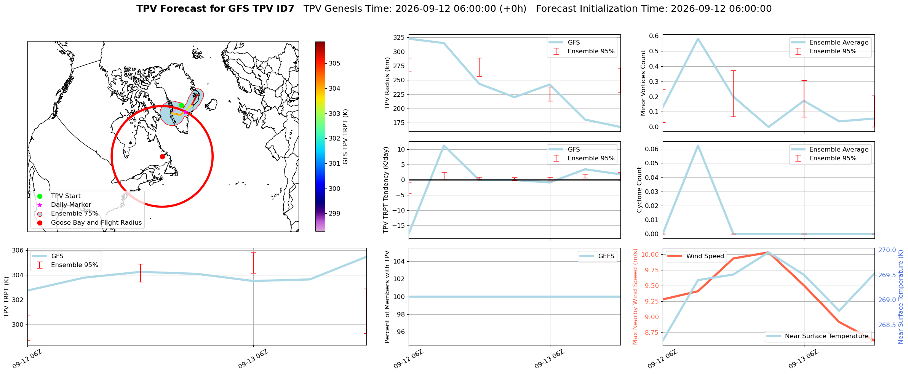Viewport: 908px width, 374px height.
Task: Click the red Goose Bay legend dot
Action: tap(40, 223)
